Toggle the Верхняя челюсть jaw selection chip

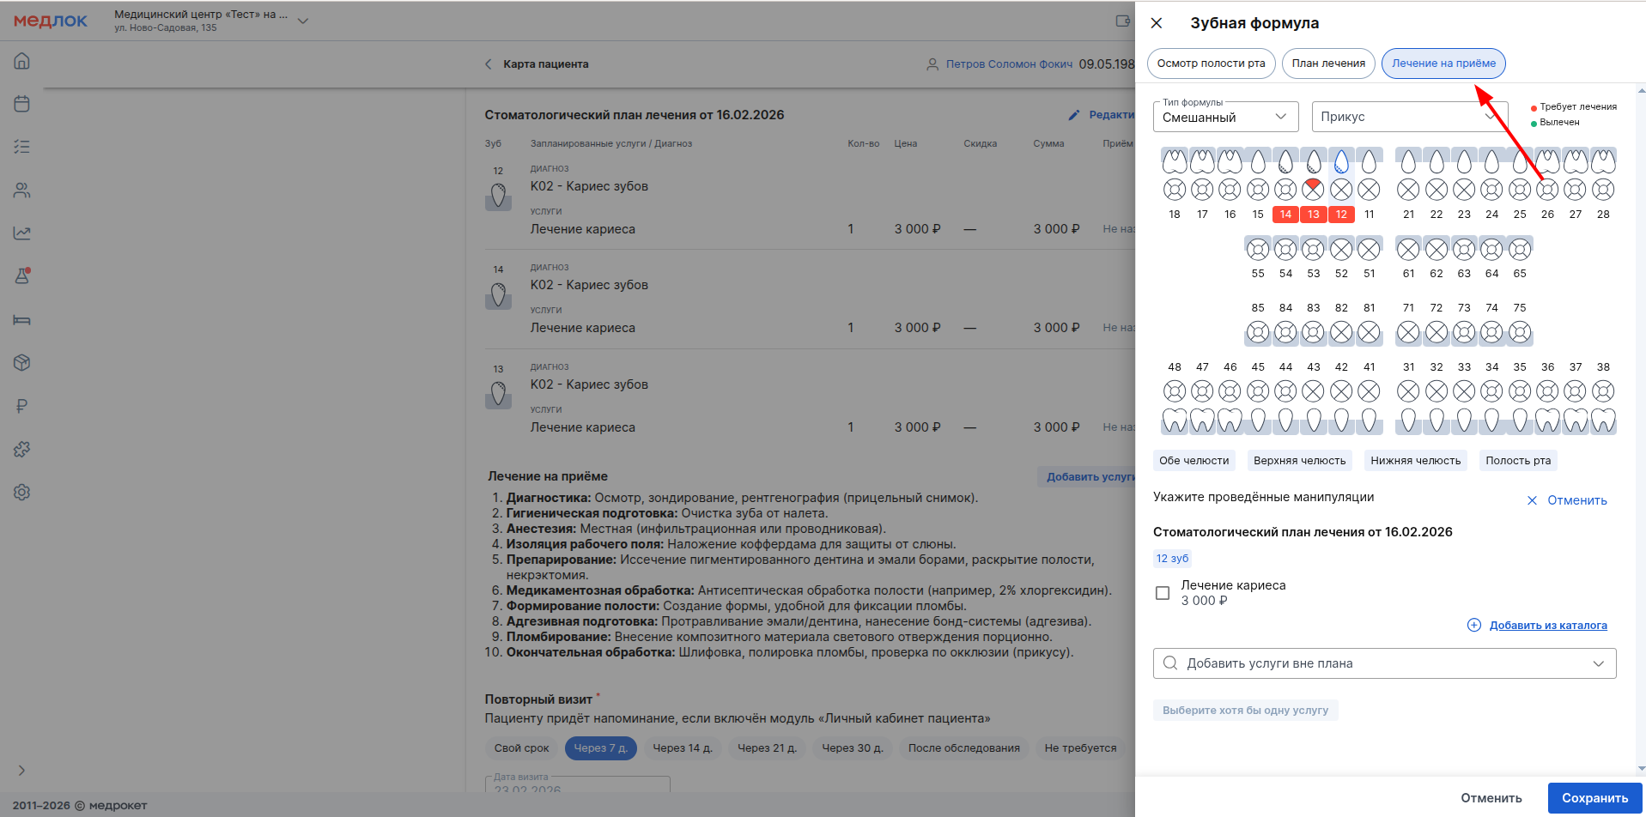(x=1299, y=461)
